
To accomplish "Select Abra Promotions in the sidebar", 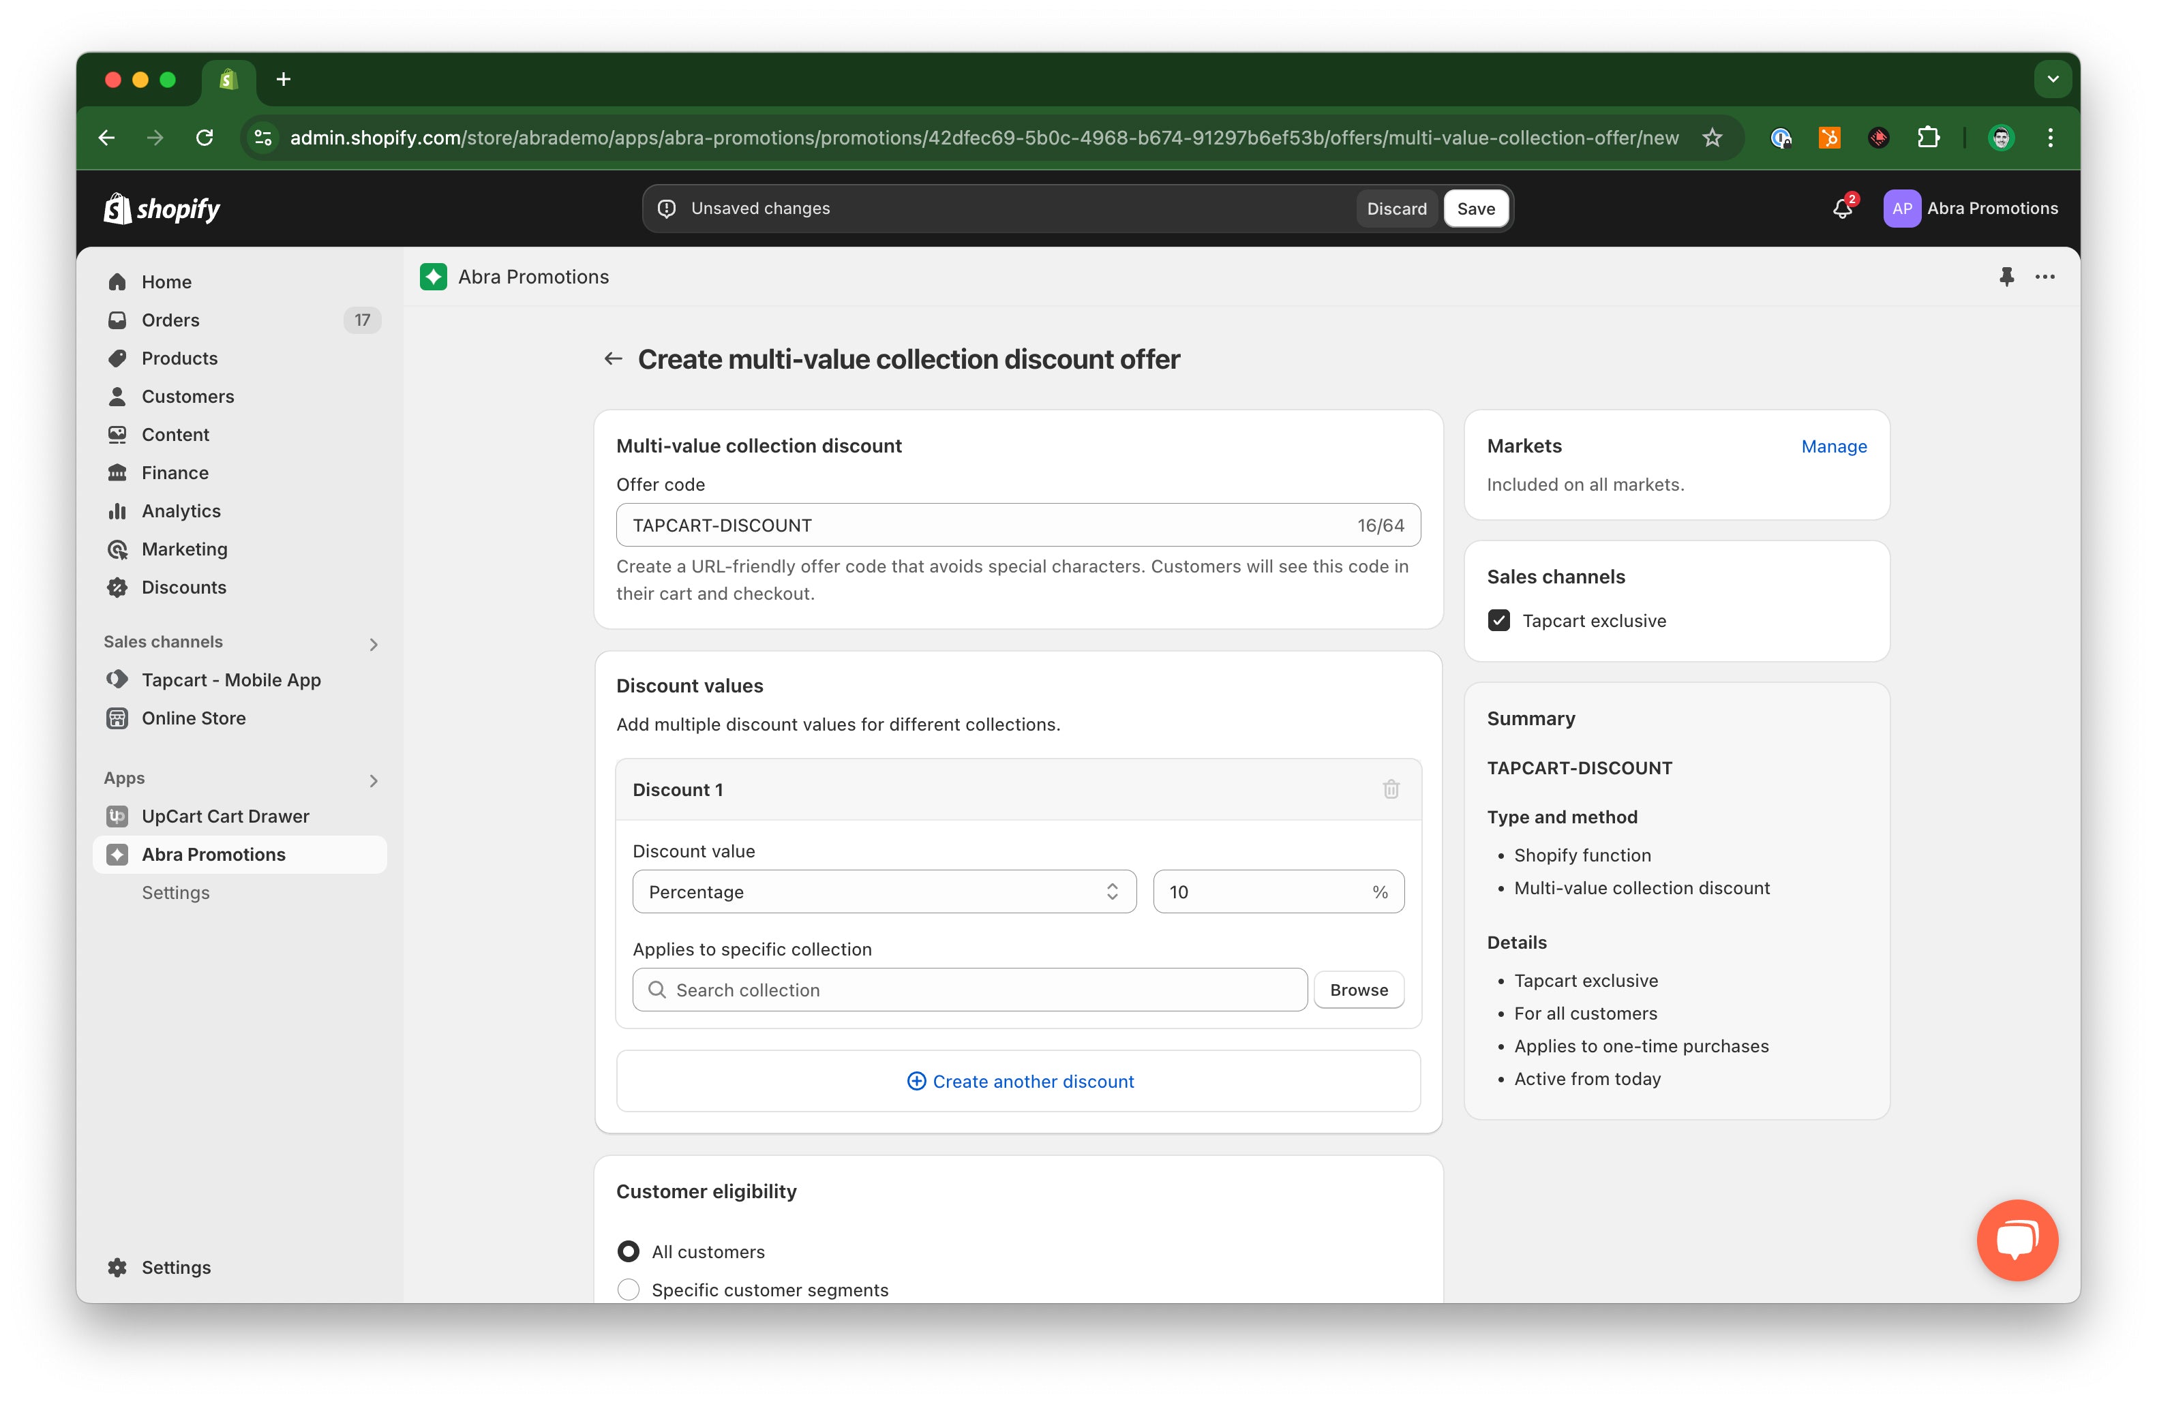I will coord(240,854).
